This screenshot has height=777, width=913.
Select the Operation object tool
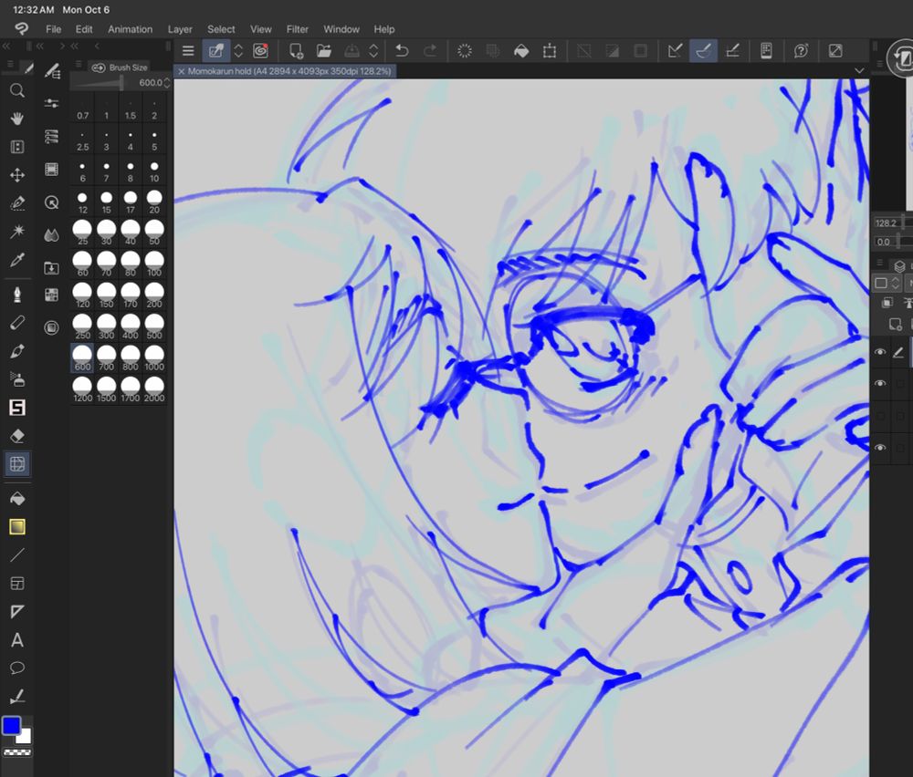pos(16,147)
